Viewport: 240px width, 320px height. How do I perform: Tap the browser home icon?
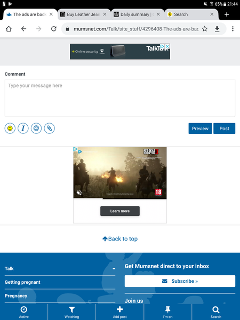tap(9, 29)
